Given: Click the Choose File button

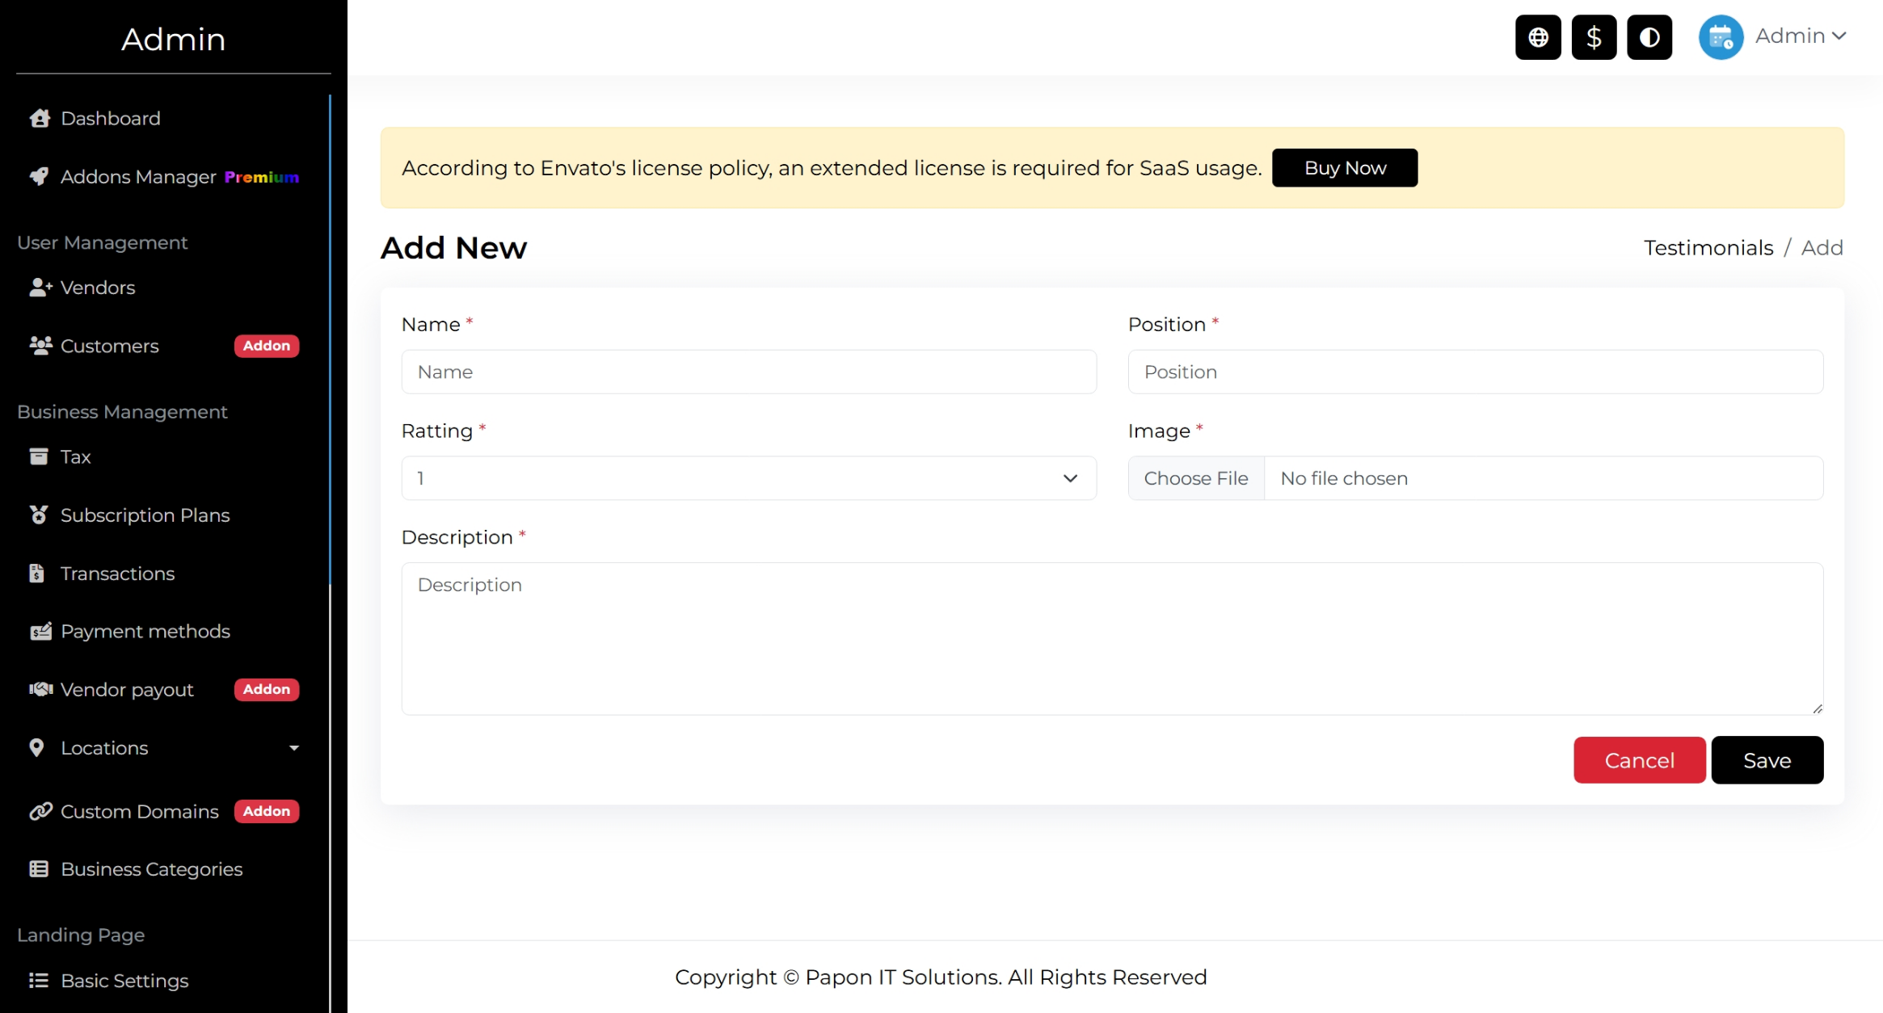Looking at the screenshot, I should click(1195, 478).
